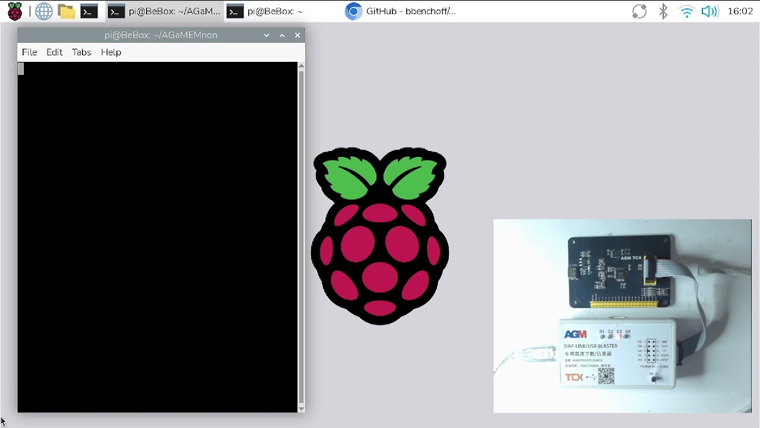Image resolution: width=760 pixels, height=428 pixels.
Task: Maximize the terminal window
Action: tap(282, 35)
